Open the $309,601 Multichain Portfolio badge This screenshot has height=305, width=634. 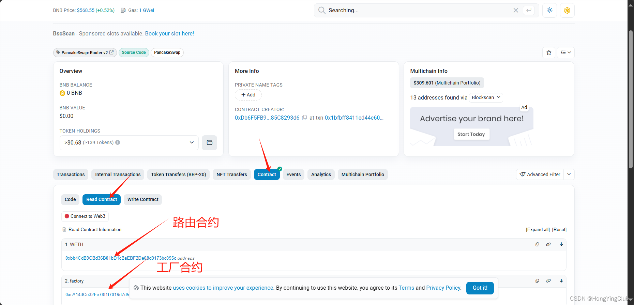[447, 83]
